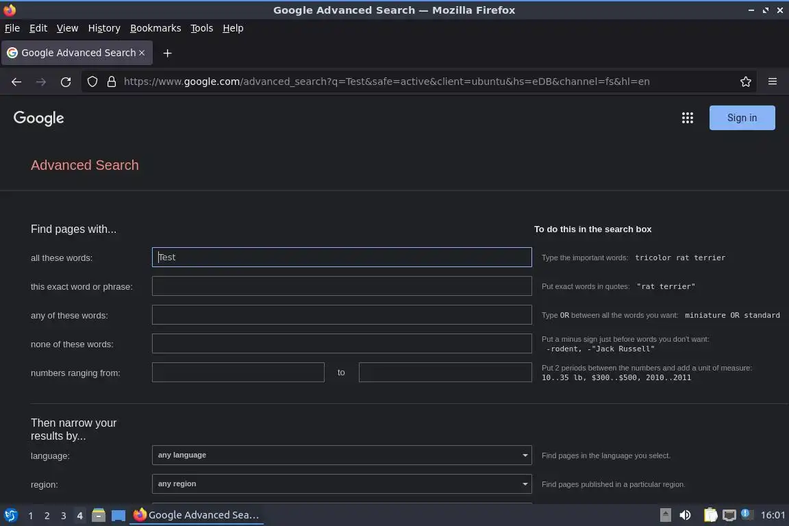Click the Google logo

(39, 118)
